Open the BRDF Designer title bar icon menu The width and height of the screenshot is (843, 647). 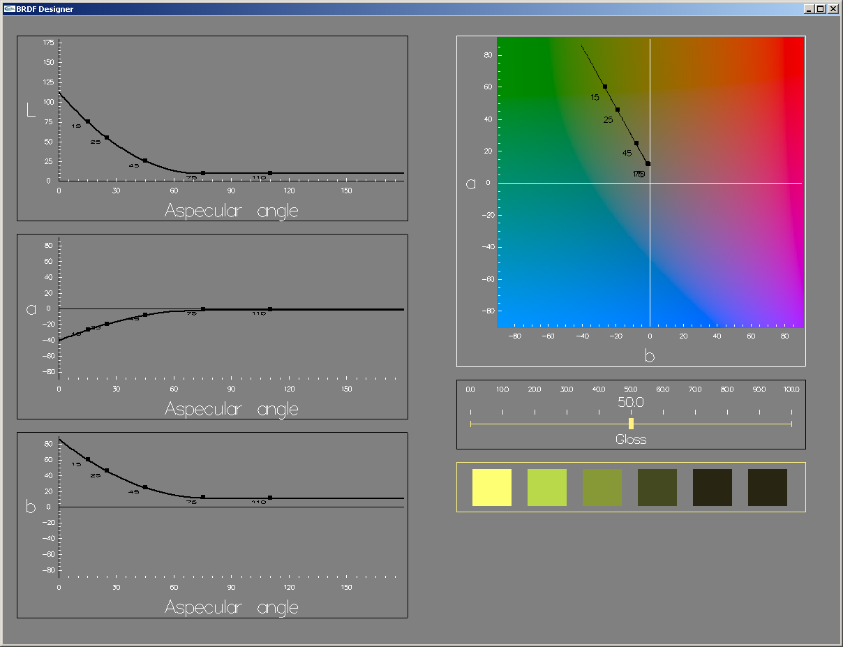[10, 9]
